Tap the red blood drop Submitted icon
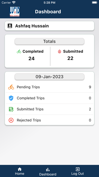This screenshot has width=99, height=177. click(x=59, y=52)
